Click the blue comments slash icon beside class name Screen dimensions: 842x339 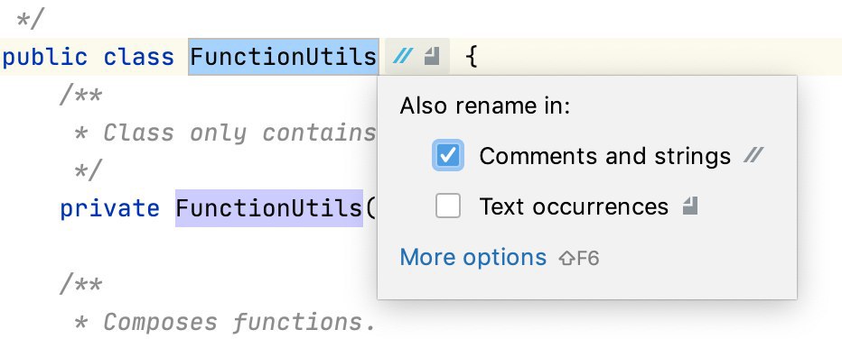(x=402, y=56)
